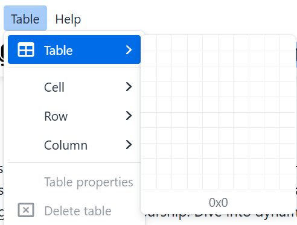297x225 pixels.
Task: Pick the bottom-right cell of the grid picker
Action: pos(287,182)
